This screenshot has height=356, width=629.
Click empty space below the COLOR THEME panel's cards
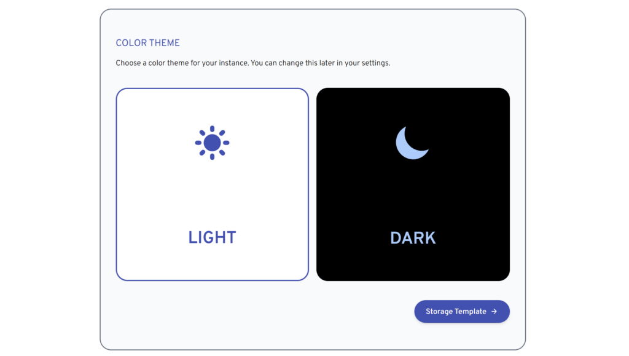246,314
